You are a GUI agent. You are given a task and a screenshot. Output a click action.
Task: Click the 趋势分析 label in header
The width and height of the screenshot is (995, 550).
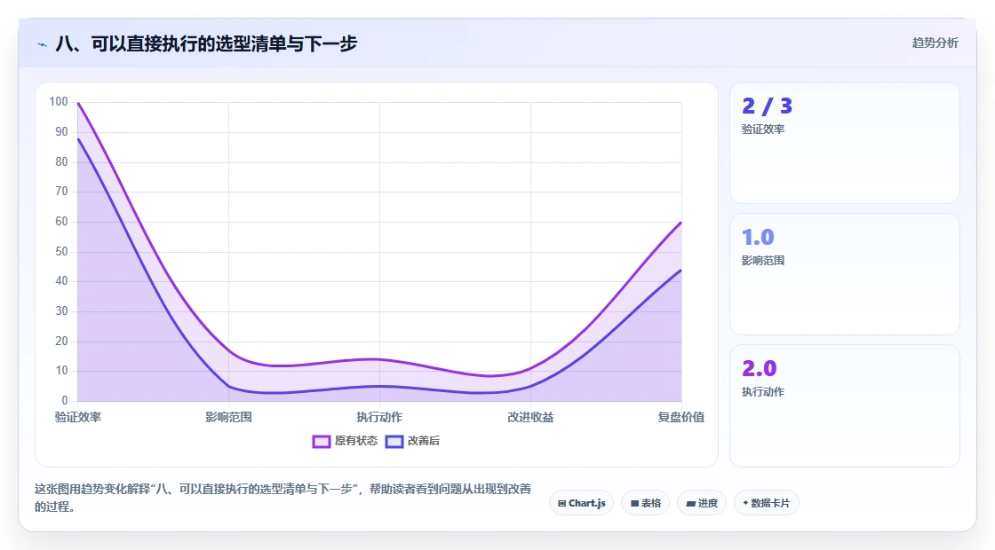pyautogui.click(x=935, y=43)
